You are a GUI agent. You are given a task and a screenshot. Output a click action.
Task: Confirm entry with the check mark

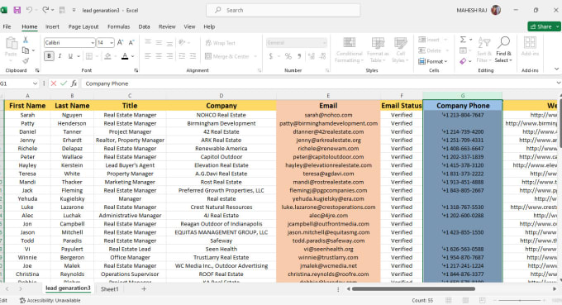click(x=64, y=83)
